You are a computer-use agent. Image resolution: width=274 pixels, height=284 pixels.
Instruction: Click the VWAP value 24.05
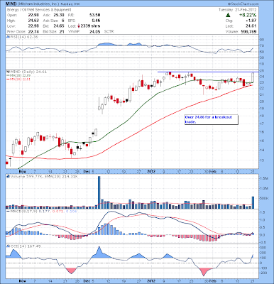click(95, 31)
